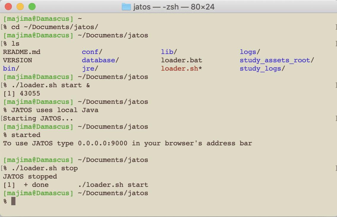The height and width of the screenshot is (217, 337).
Task: Click the '[1] + done ./loader.sh start' line
Action: pyautogui.click(x=76, y=185)
